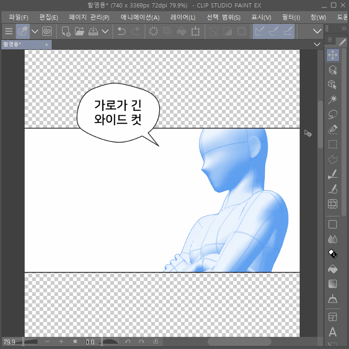
Task: Expand the command bar overflow chevron
Action: tap(317, 31)
